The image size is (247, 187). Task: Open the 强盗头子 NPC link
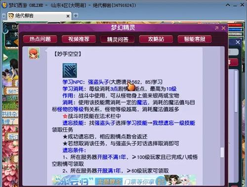[98, 82]
